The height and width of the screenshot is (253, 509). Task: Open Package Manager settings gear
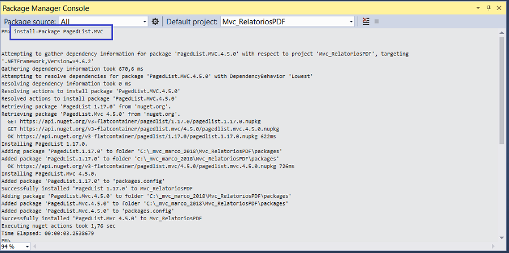155,21
